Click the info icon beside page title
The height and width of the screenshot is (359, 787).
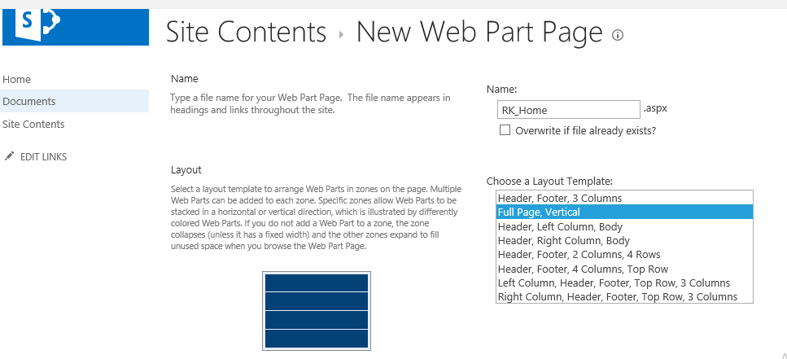(x=618, y=35)
